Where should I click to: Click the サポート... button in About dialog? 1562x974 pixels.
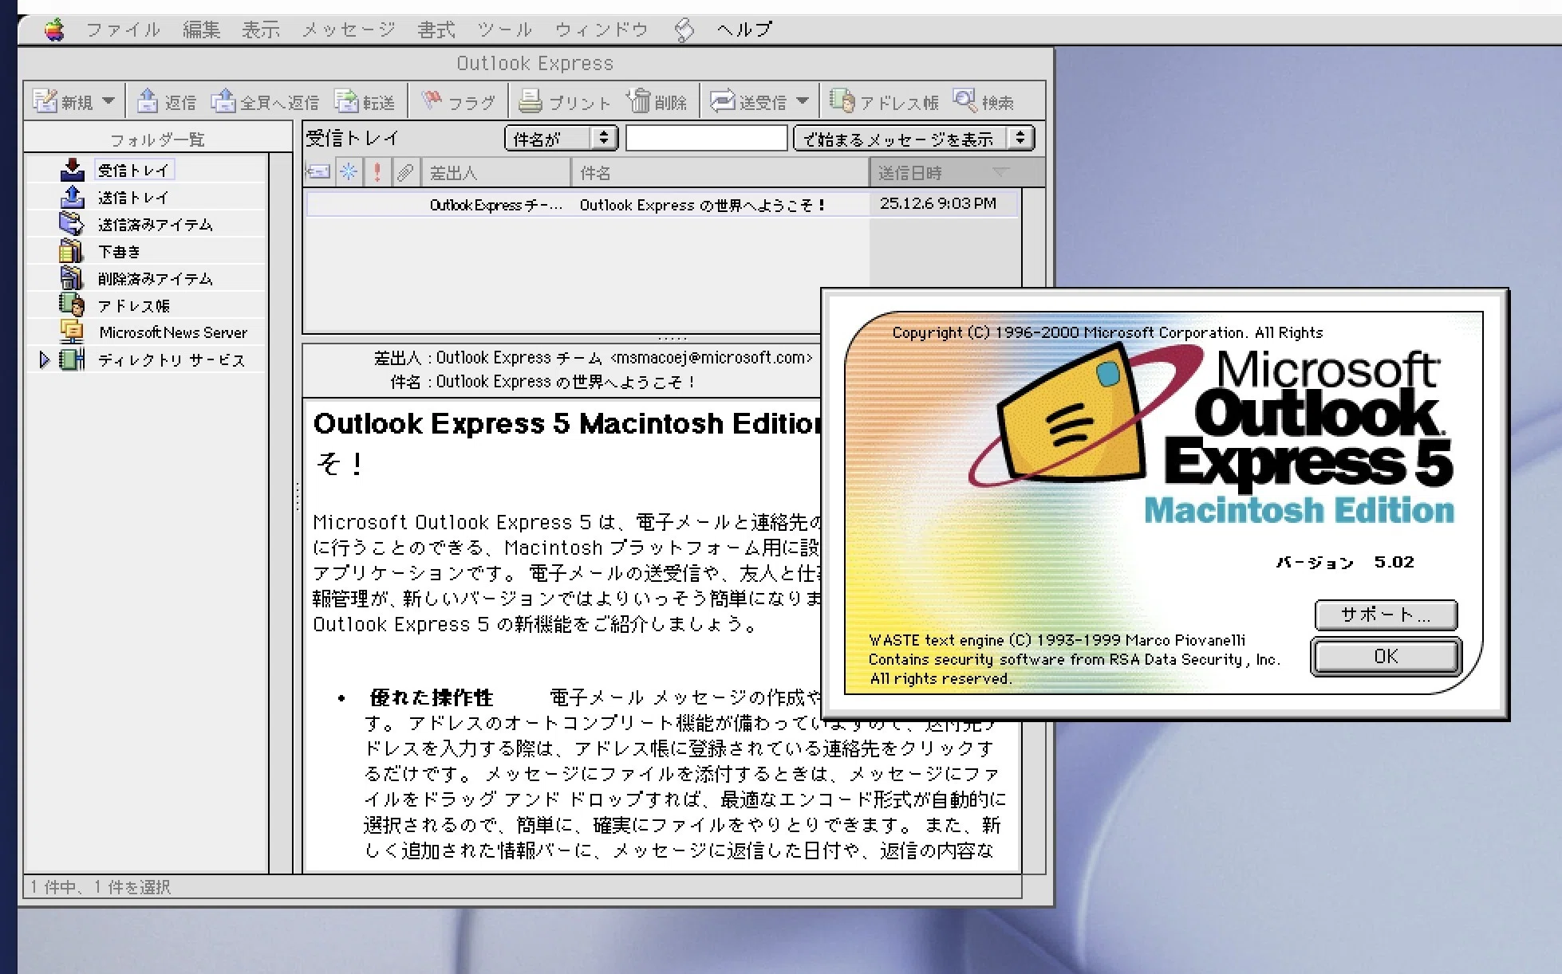(1386, 615)
